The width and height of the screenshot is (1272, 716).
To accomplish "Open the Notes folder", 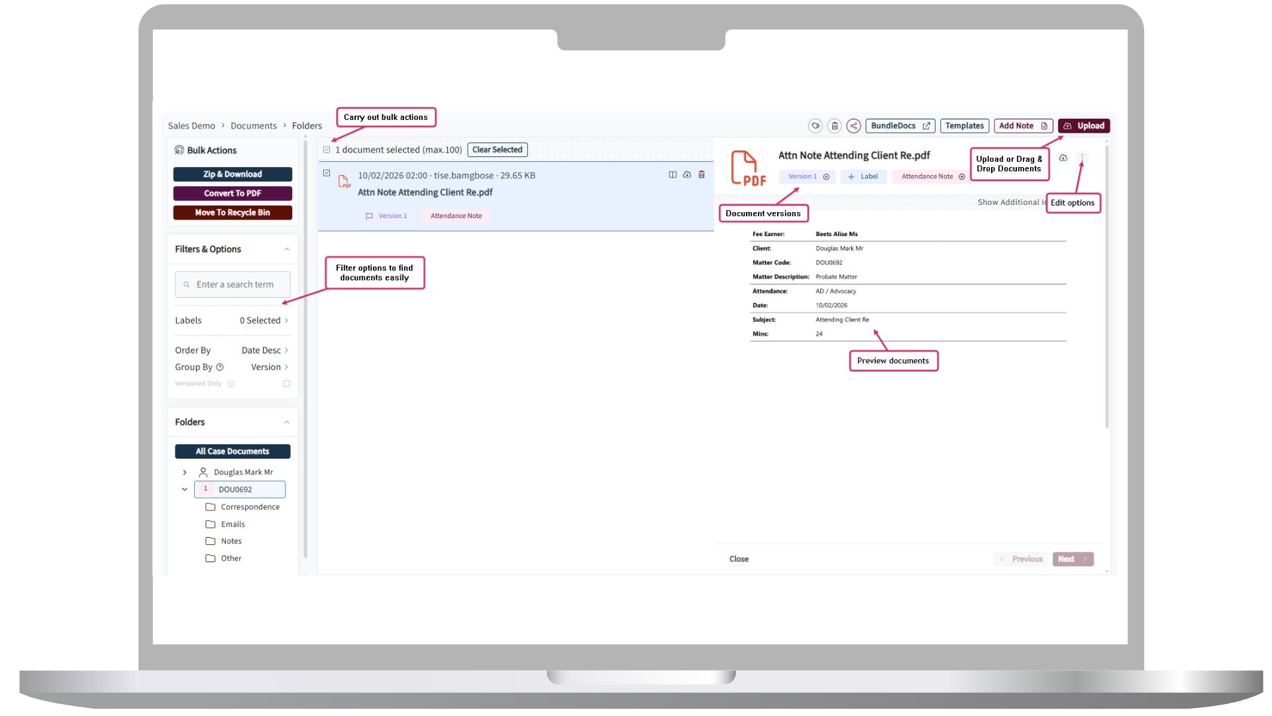I will click(x=224, y=542).
